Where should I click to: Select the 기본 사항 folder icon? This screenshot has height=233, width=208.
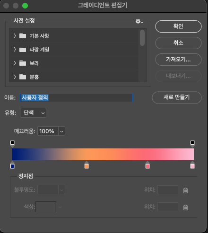coord(23,36)
